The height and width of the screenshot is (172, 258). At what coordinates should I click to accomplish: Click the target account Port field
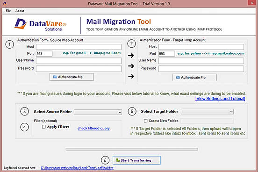pyautogui.click(x=166, y=54)
